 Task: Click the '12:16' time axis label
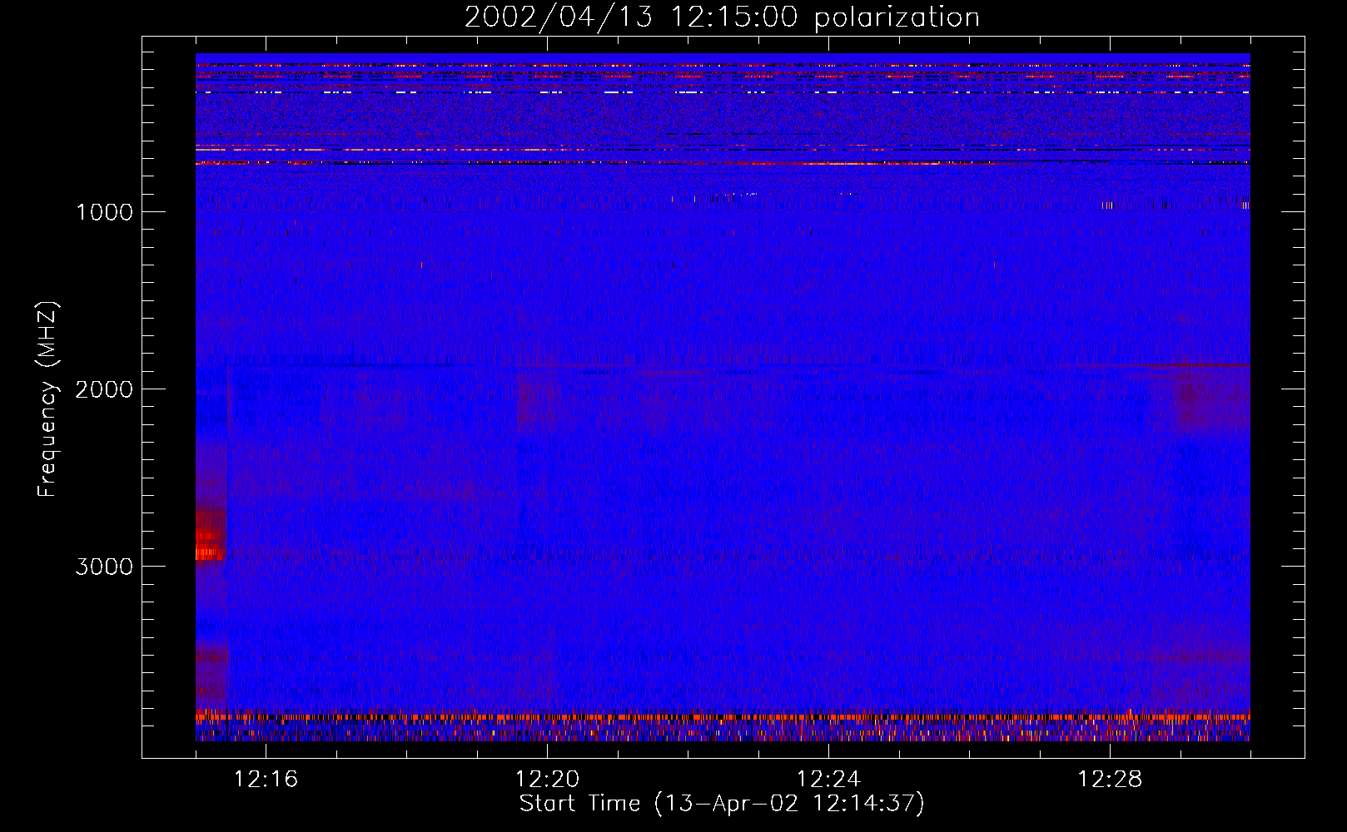pyautogui.click(x=266, y=780)
